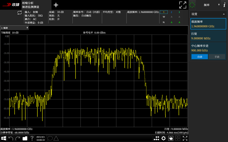Viewport: 228px width, 142px height.
Task: Open the 1: 频谱 view dropdown
Action: pos(14,28)
